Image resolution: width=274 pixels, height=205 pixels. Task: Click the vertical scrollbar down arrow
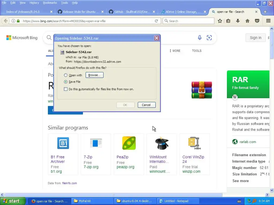point(272,190)
